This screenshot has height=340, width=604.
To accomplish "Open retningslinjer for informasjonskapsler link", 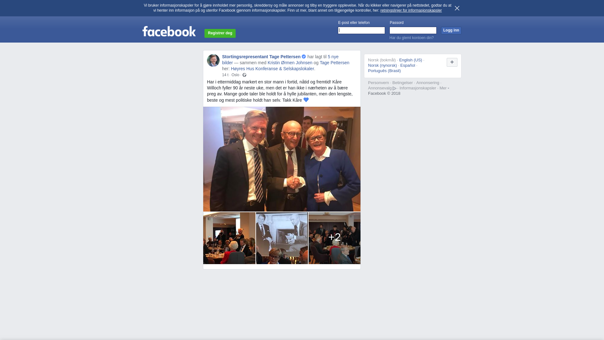I will (411, 10).
